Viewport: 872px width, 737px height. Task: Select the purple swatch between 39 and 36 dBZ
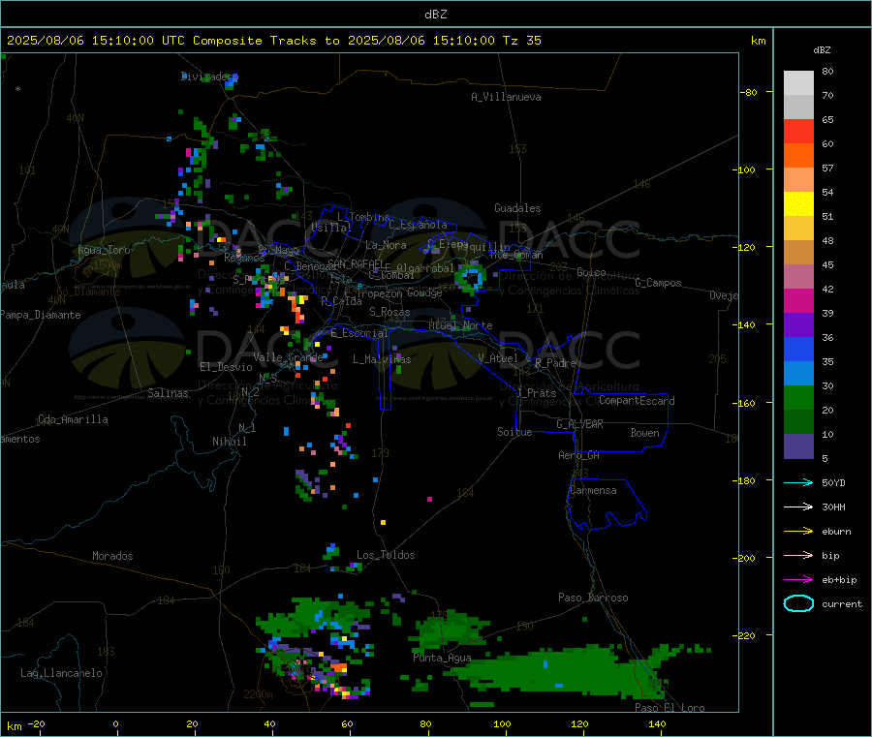click(x=798, y=325)
